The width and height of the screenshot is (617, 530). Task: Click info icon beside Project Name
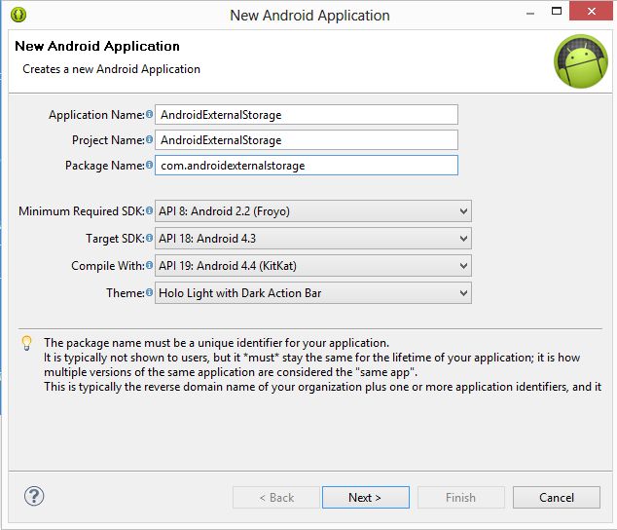tap(149, 140)
